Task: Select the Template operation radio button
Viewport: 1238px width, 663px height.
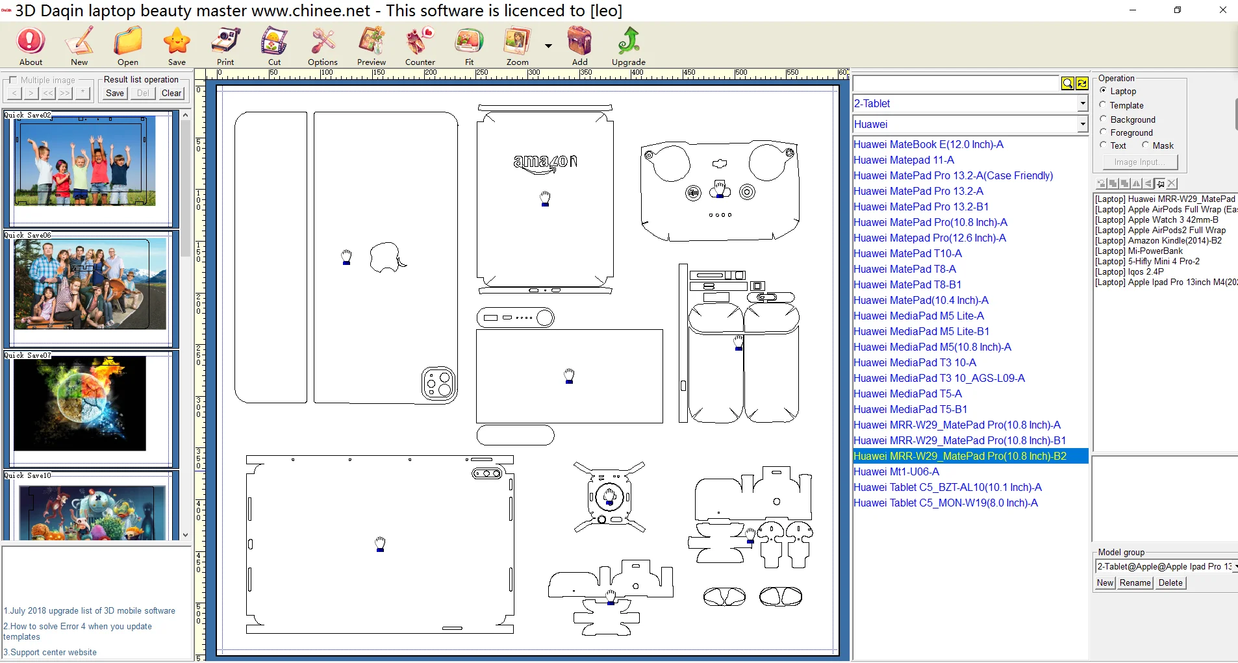Action: click(x=1103, y=105)
